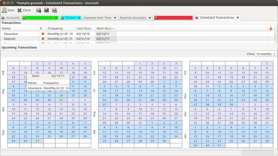Image resolution: width=278 pixels, height=156 pixels.
Task: Switch to the Accounts tab
Action: point(11,18)
